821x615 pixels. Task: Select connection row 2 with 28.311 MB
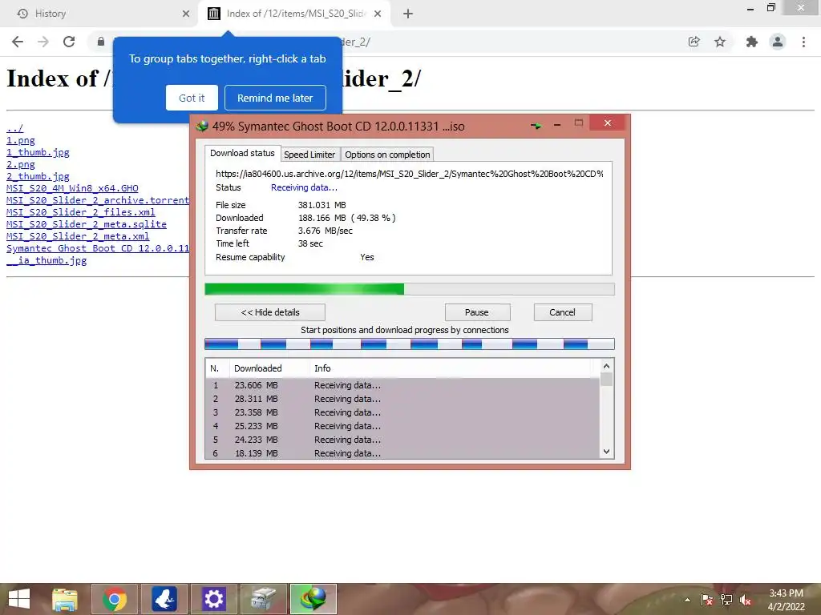coord(402,399)
